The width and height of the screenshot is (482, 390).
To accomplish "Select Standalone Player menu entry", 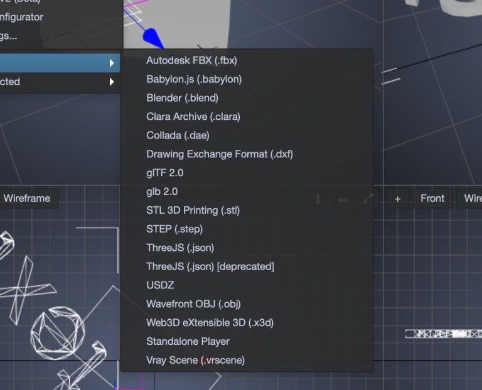I will pyautogui.click(x=188, y=342).
